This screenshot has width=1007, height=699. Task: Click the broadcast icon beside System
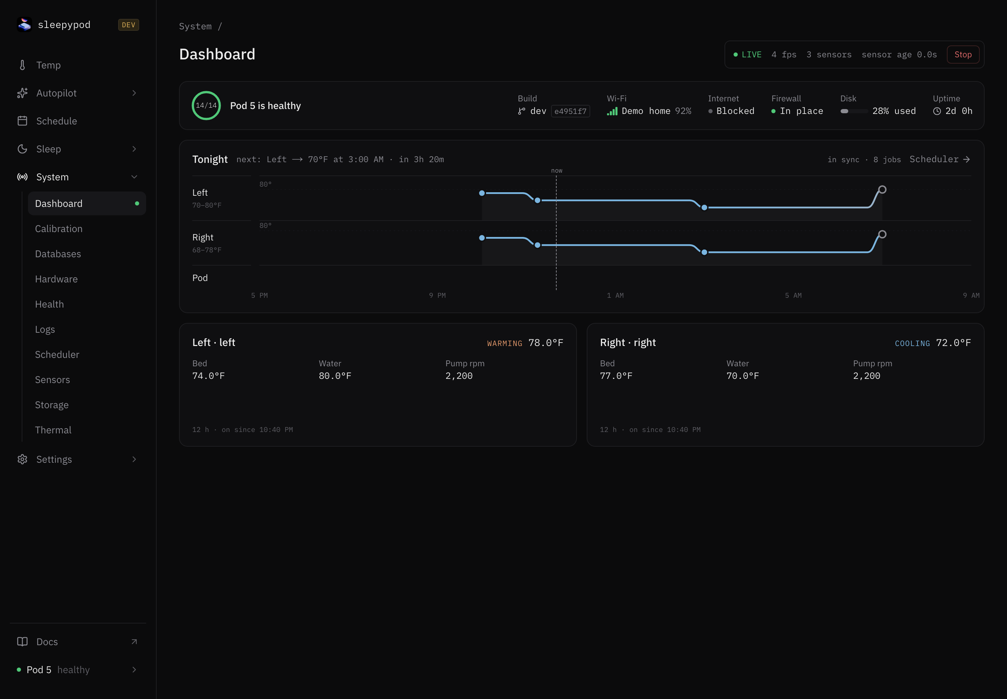[x=22, y=177]
